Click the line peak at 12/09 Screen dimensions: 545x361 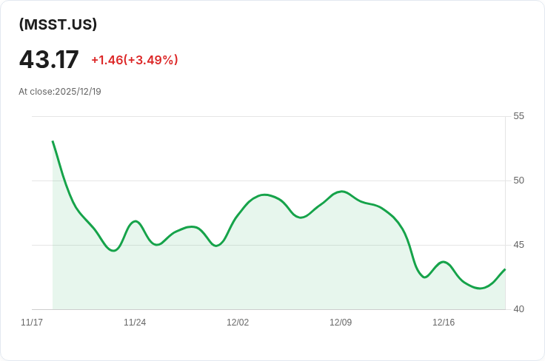341,191
